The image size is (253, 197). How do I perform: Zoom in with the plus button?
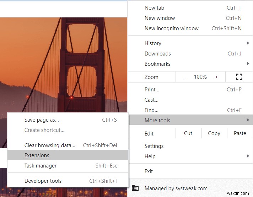[x=216, y=77]
